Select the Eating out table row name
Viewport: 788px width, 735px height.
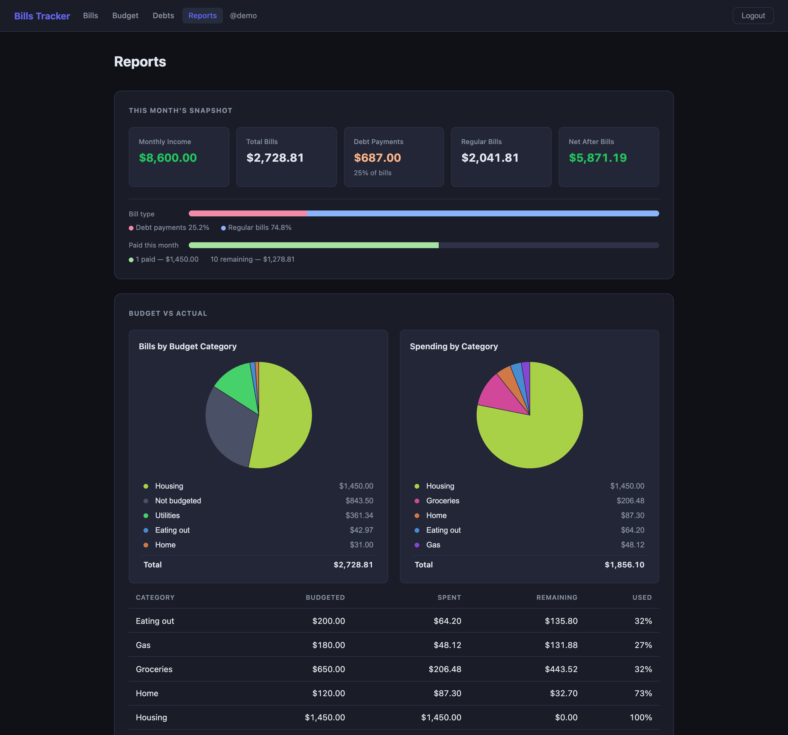point(155,621)
